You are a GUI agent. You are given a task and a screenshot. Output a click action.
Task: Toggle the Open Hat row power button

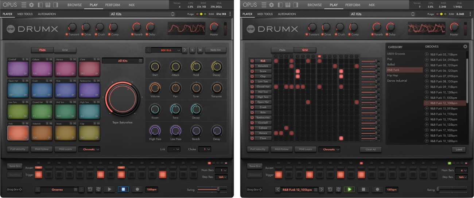tap(252, 102)
